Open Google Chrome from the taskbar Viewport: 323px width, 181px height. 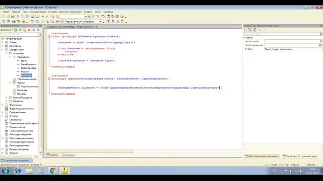point(52,170)
